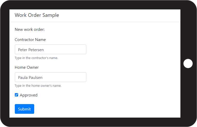The height and width of the screenshot is (127, 197).
Task: Place cursor on the word 'Peter'
Action: pyautogui.click(x=23, y=50)
